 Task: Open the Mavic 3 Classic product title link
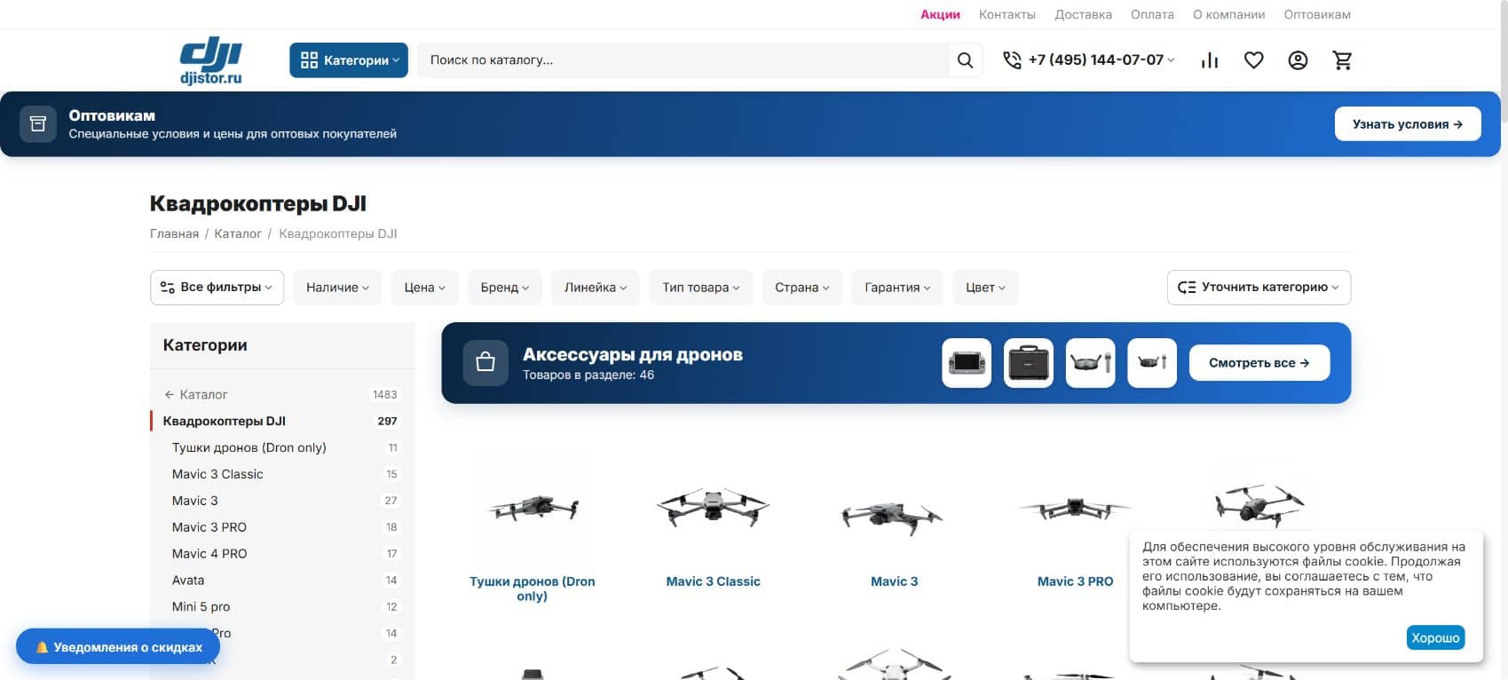(x=713, y=581)
